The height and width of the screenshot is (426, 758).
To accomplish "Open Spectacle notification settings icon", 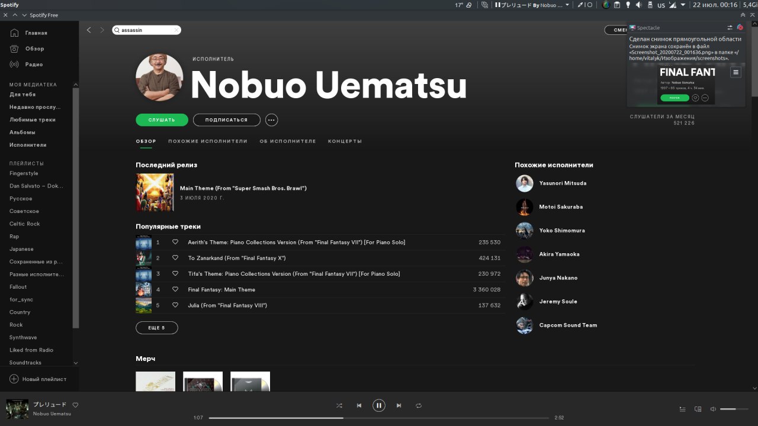I will tap(730, 27).
